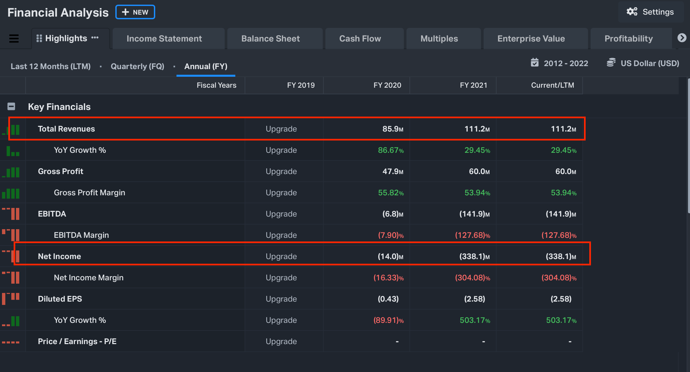
Task: Click the calendar date range icon
Action: (534, 63)
